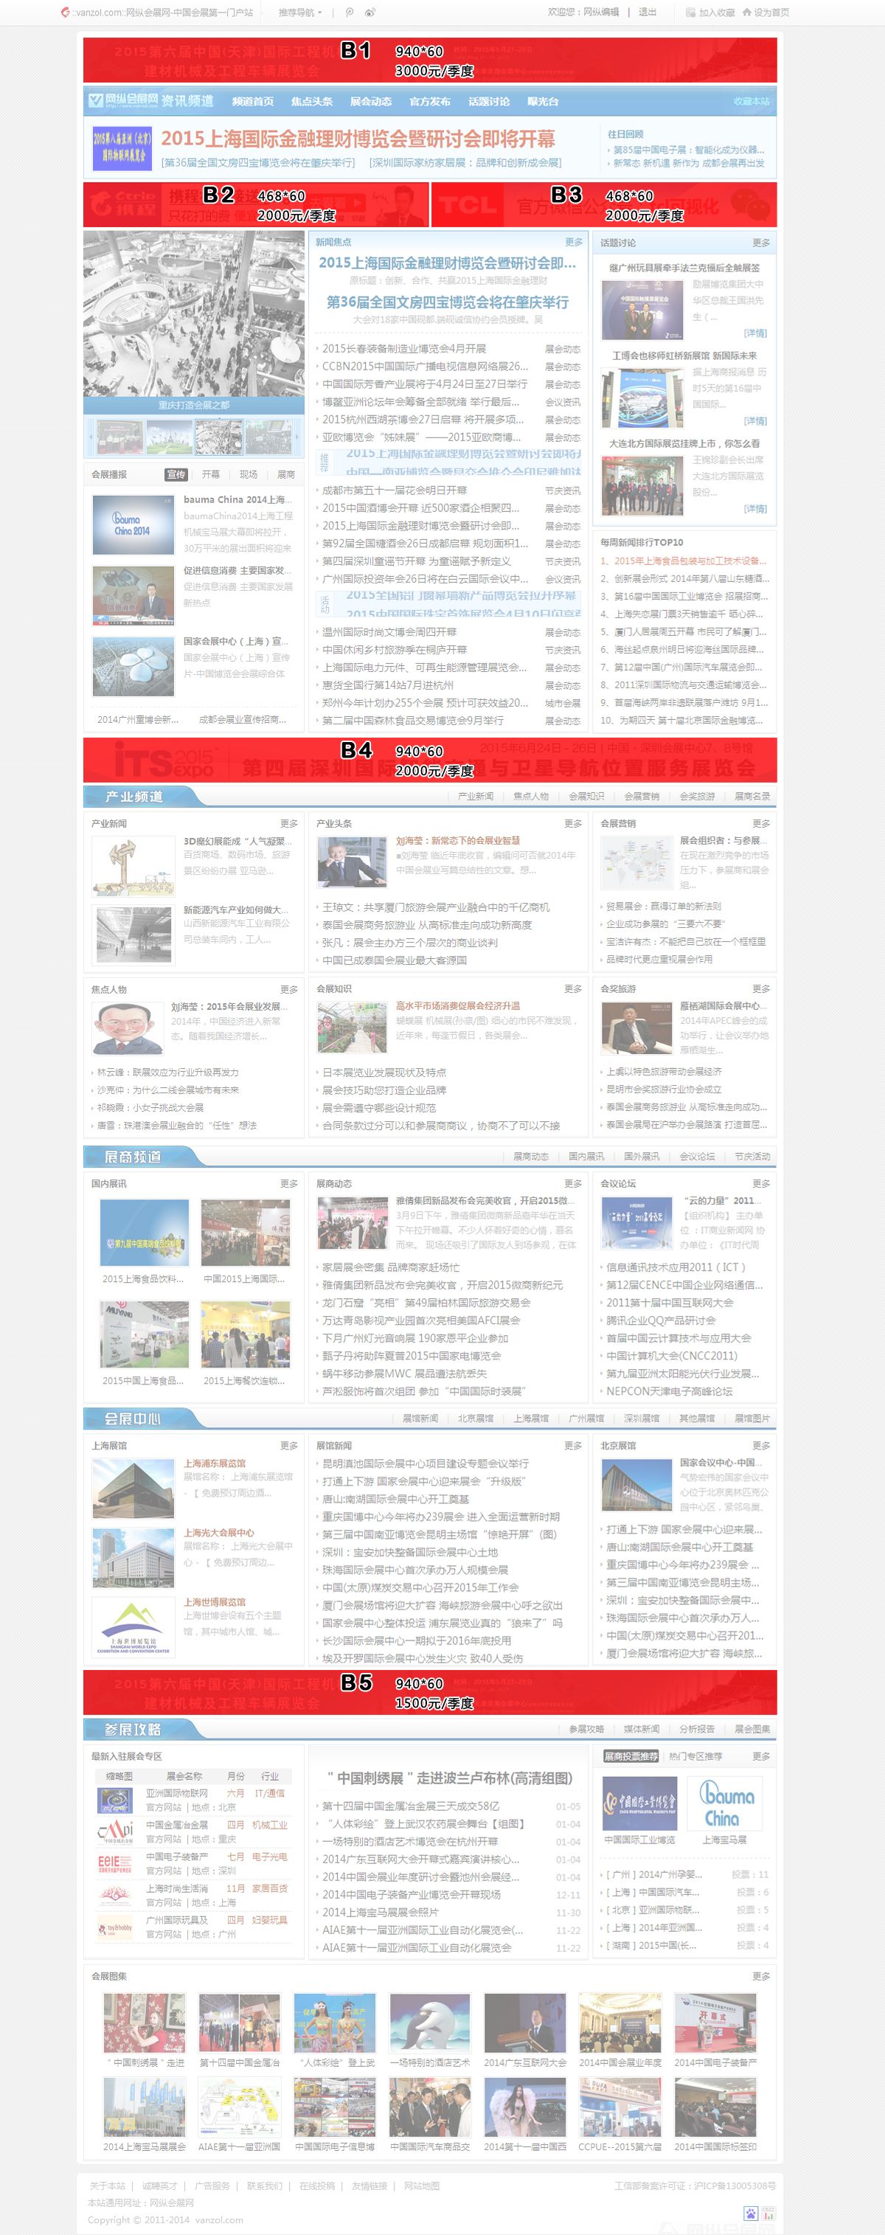Image resolution: width=885 pixels, height=2235 pixels.
Task: Open the Sina Weibo icon in the top bar
Action: click(x=370, y=13)
